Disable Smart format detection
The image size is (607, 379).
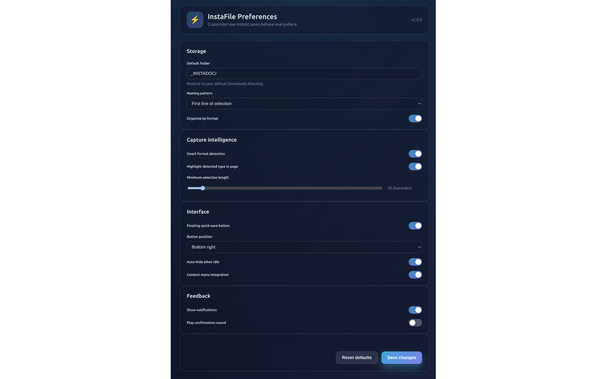click(415, 153)
